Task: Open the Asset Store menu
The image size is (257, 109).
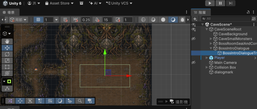Action: 59,3
